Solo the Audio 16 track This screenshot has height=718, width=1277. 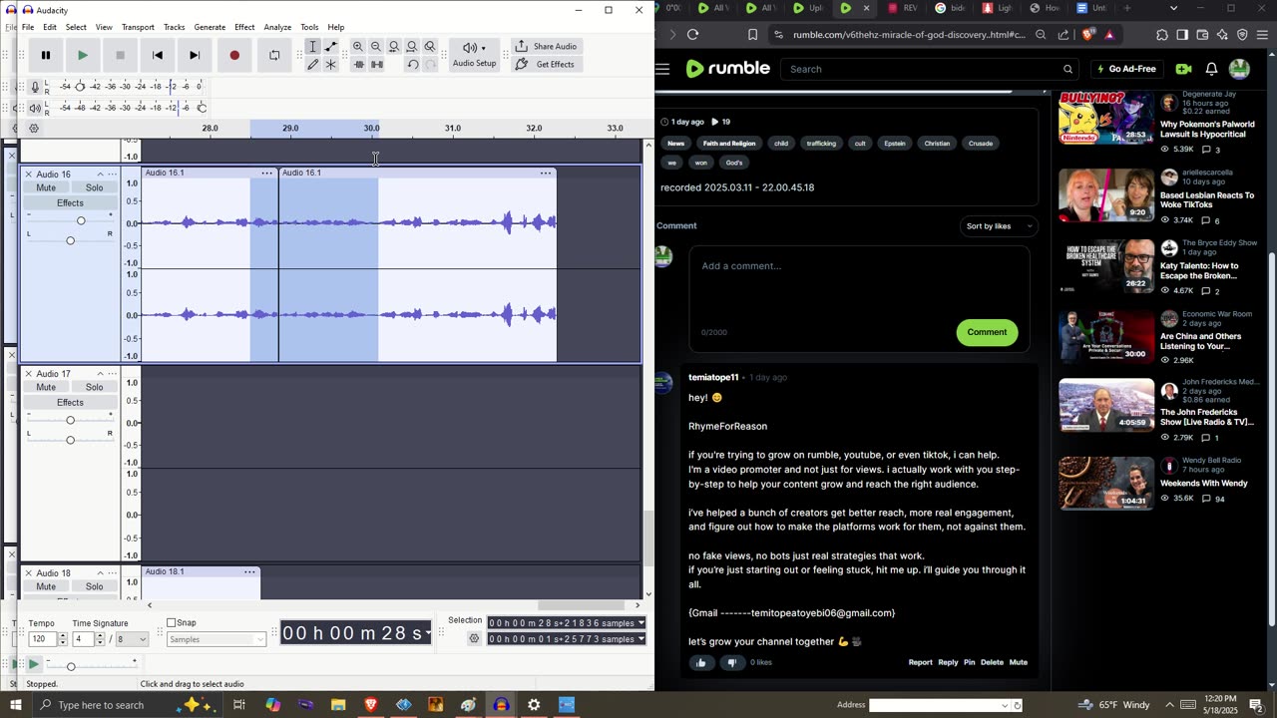click(94, 187)
